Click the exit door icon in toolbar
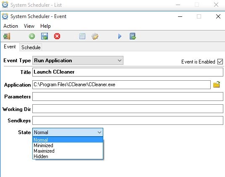 pyautogui.click(x=7, y=36)
